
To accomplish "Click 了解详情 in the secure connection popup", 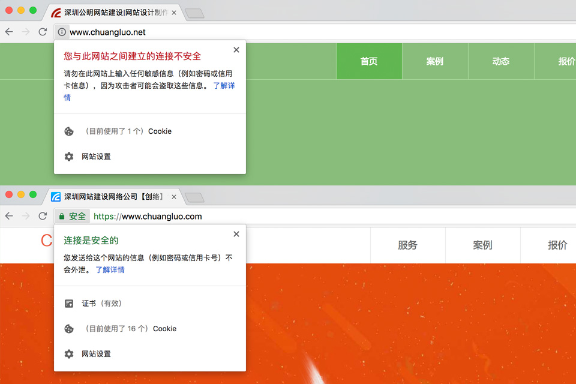I will (110, 269).
